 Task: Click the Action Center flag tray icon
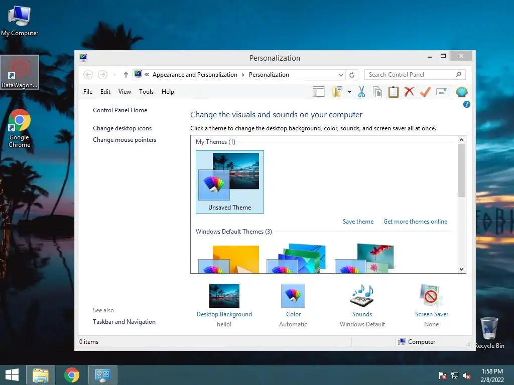click(x=443, y=375)
